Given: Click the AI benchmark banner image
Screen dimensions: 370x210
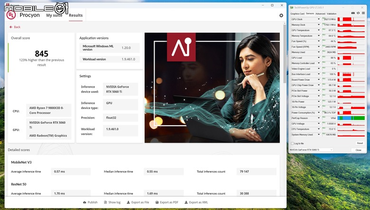Looking at the screenshot, I should pos(212,88).
